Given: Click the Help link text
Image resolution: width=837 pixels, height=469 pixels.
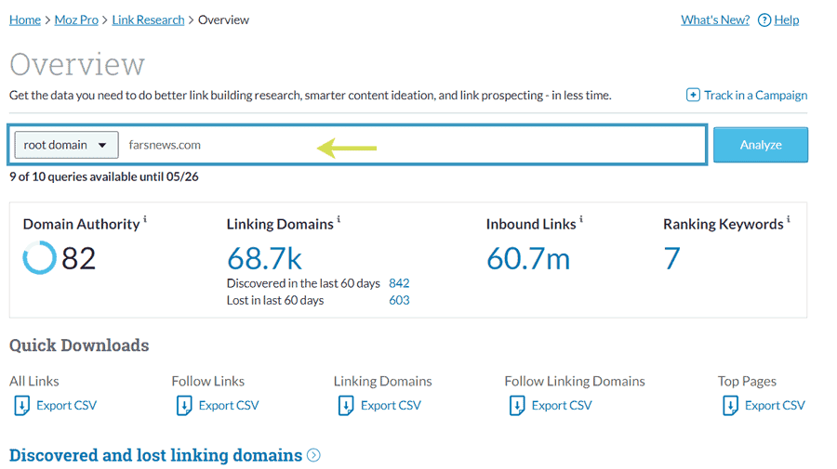Looking at the screenshot, I should point(787,20).
